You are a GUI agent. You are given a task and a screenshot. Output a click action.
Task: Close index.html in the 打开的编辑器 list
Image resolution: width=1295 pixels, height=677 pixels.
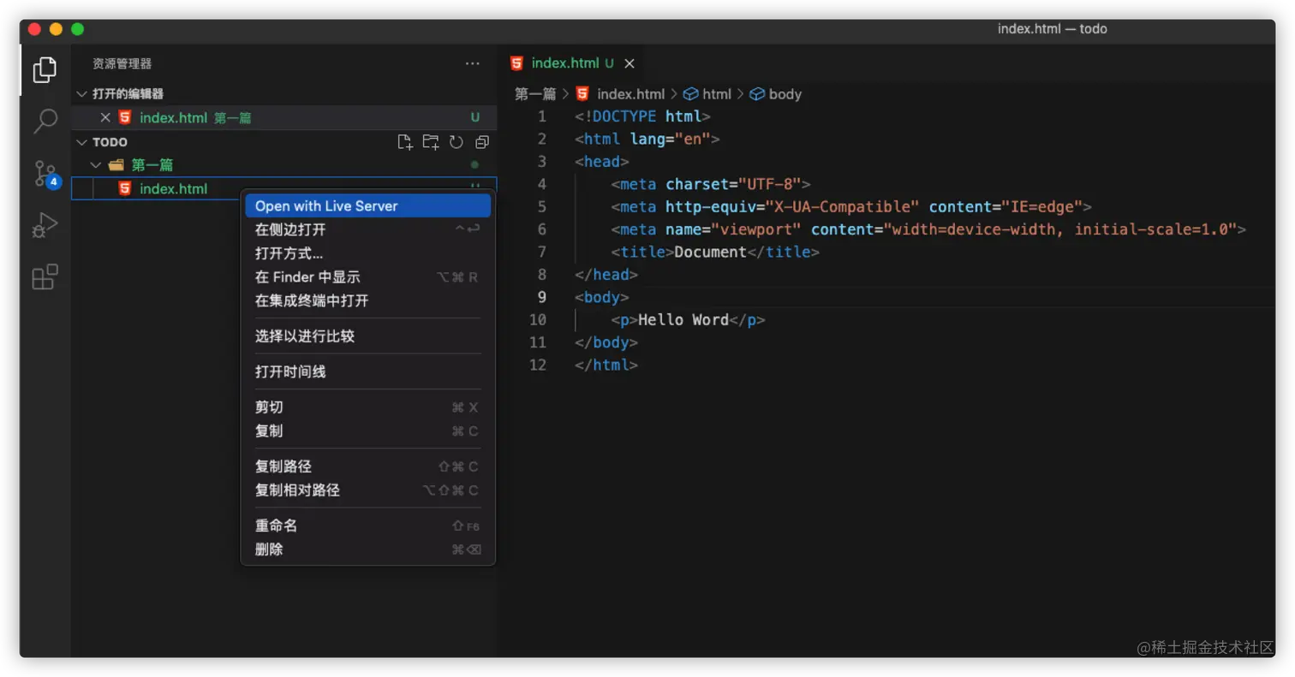(105, 118)
